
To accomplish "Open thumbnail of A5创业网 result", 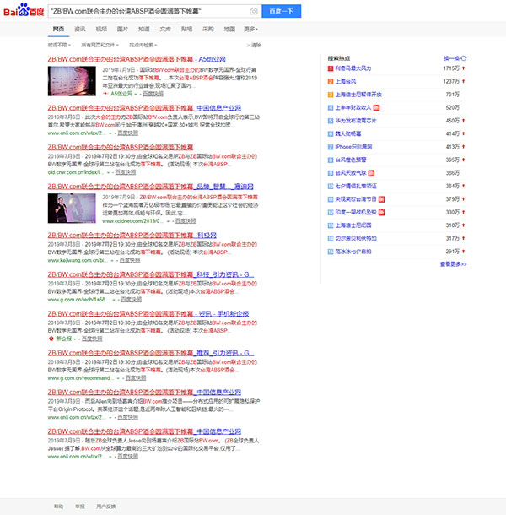I will [72, 81].
